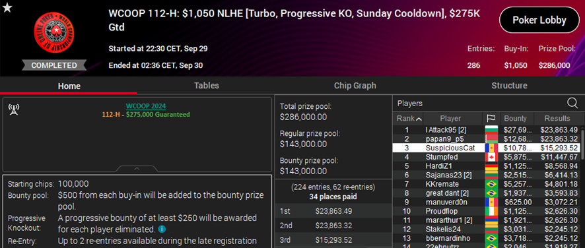This screenshot has width=585, height=248.
Task: Open the Poker Lobby
Action: click(539, 20)
